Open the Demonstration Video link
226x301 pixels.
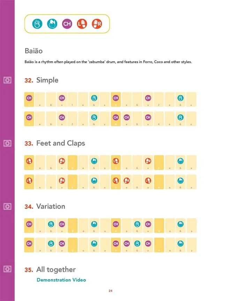click(61, 280)
